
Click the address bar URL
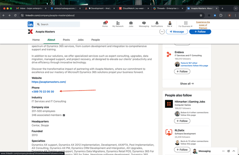[x=50, y=15]
